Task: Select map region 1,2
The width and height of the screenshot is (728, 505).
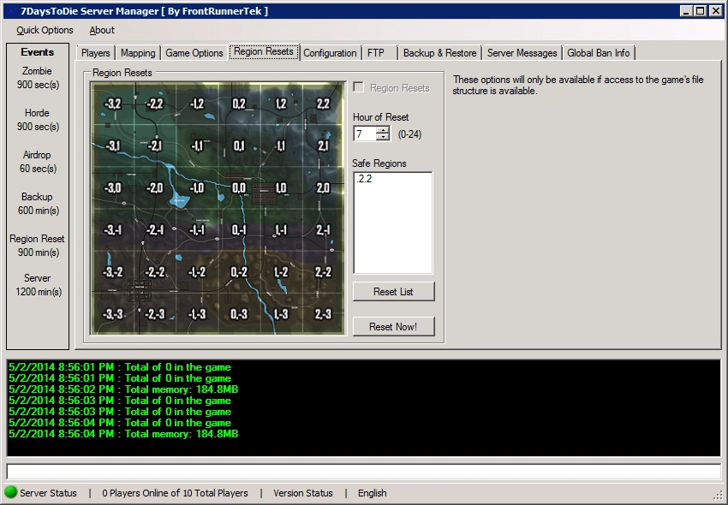Action: (281, 104)
